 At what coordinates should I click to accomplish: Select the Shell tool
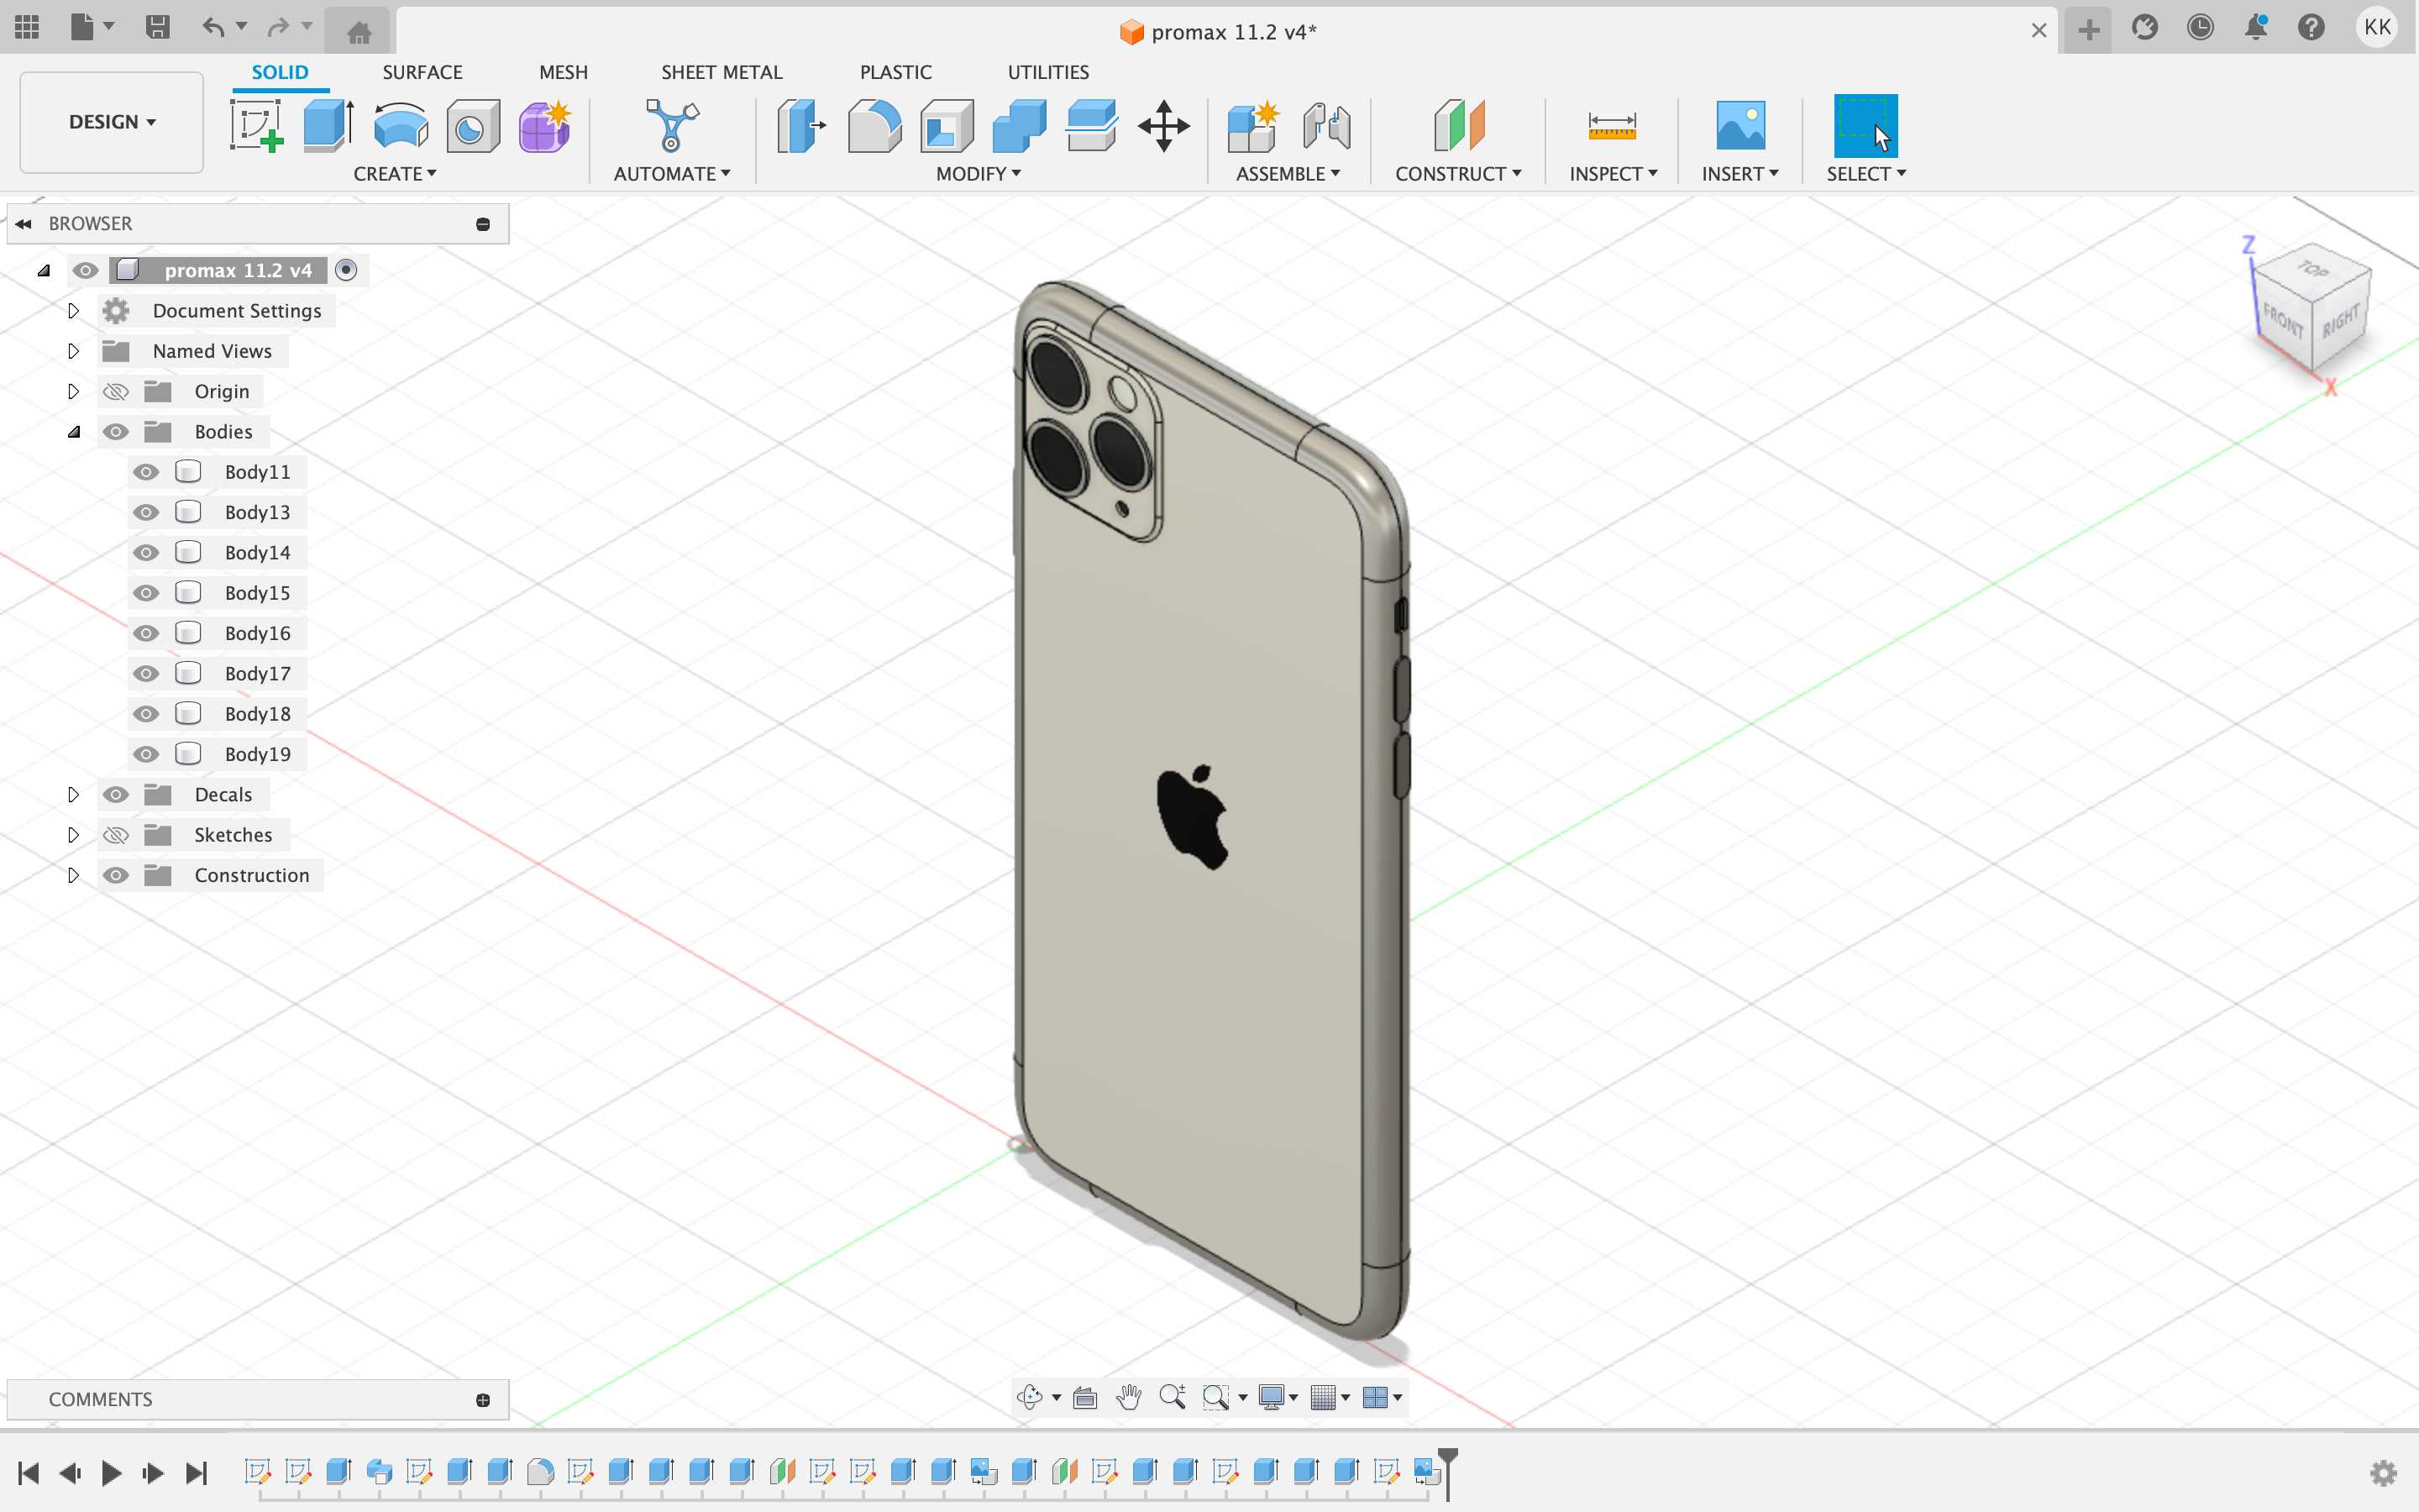[x=947, y=126]
